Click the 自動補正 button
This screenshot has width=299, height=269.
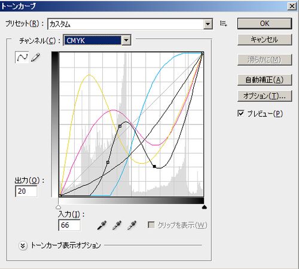(265, 80)
